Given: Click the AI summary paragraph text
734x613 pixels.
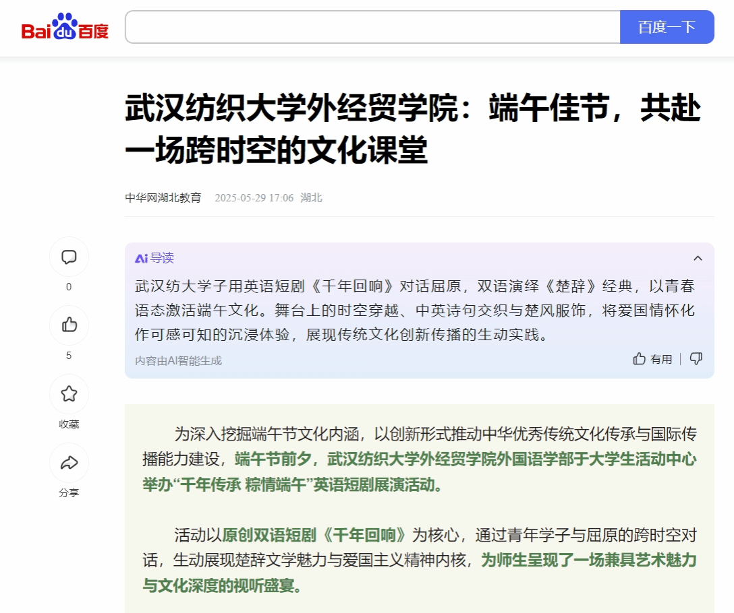Looking at the screenshot, I should pos(415,311).
